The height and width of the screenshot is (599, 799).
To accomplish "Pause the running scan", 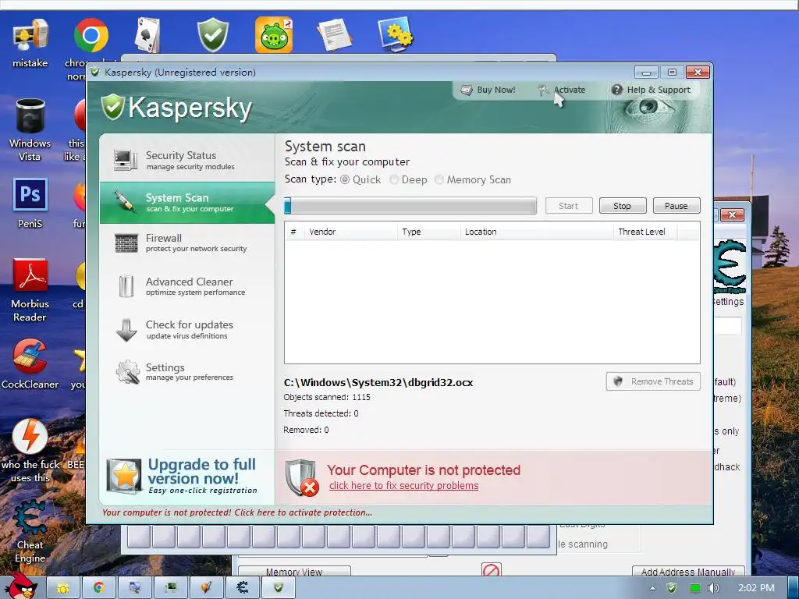I will [x=676, y=206].
